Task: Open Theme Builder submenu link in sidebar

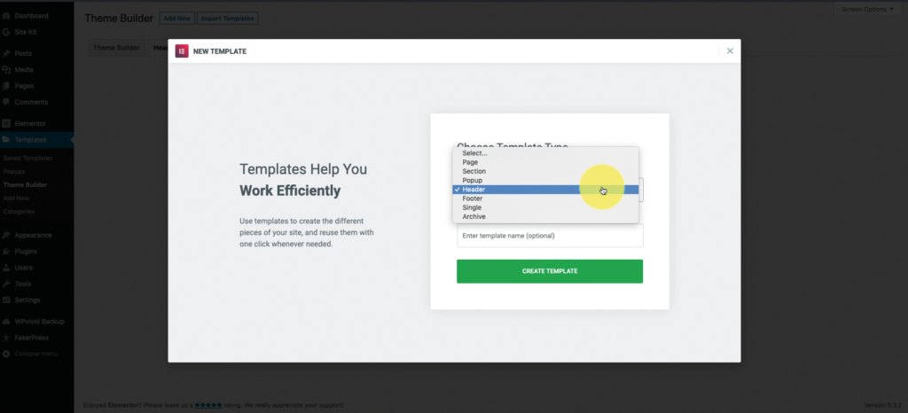Action: (x=25, y=184)
